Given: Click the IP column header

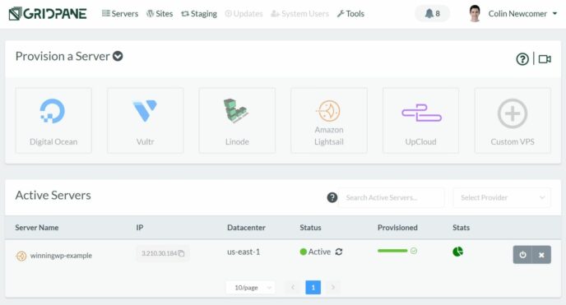Looking at the screenshot, I should coord(140,228).
